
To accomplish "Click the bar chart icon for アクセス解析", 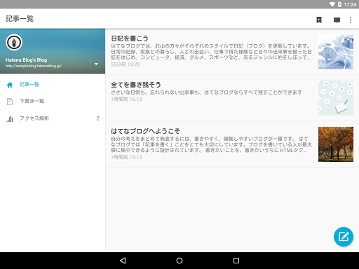I will pyautogui.click(x=10, y=118).
